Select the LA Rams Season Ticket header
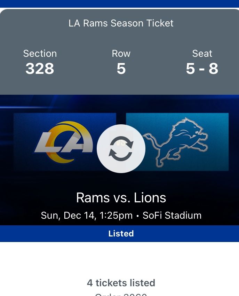This screenshot has height=296, width=239. coord(121,23)
